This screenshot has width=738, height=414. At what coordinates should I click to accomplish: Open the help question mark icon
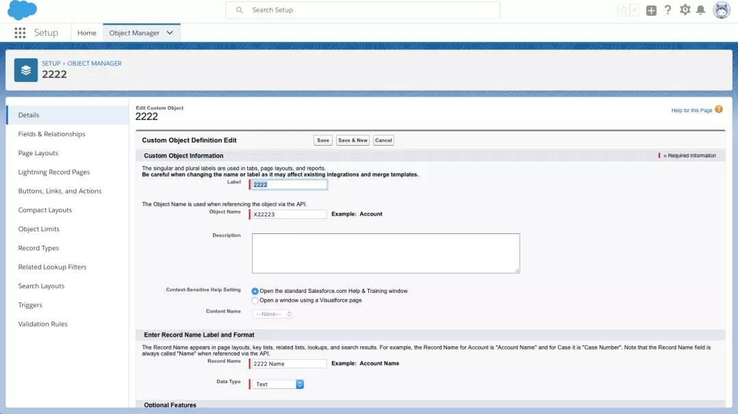point(668,10)
